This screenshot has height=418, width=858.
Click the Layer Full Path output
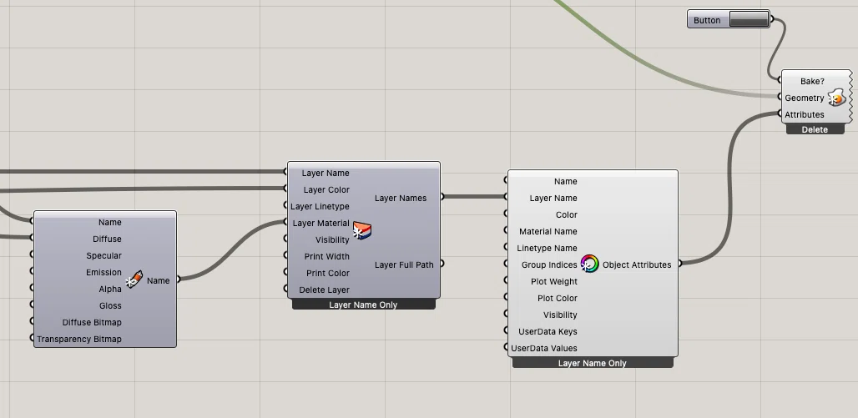coord(404,264)
